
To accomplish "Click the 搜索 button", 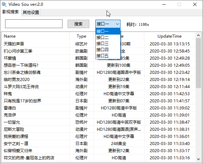I will (78, 24).
